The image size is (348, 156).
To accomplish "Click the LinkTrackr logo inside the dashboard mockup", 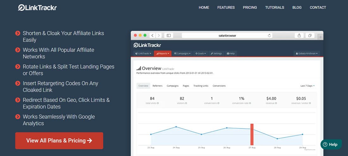I will (147, 45).
